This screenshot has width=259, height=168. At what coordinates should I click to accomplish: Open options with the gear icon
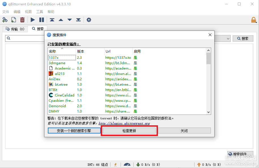click(x=89, y=20)
